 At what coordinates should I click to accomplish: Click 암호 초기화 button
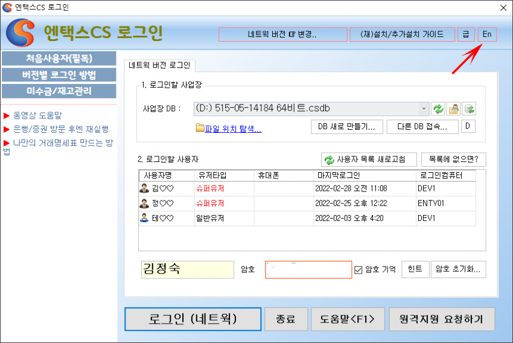point(458,269)
